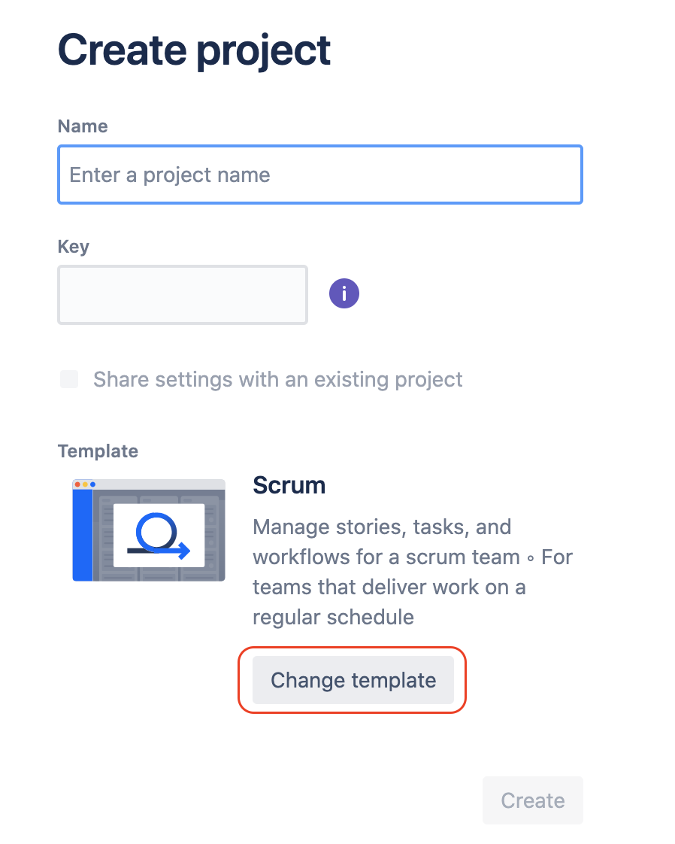Click the Create button to submit
Screen dimensions: 675x844
[532, 800]
